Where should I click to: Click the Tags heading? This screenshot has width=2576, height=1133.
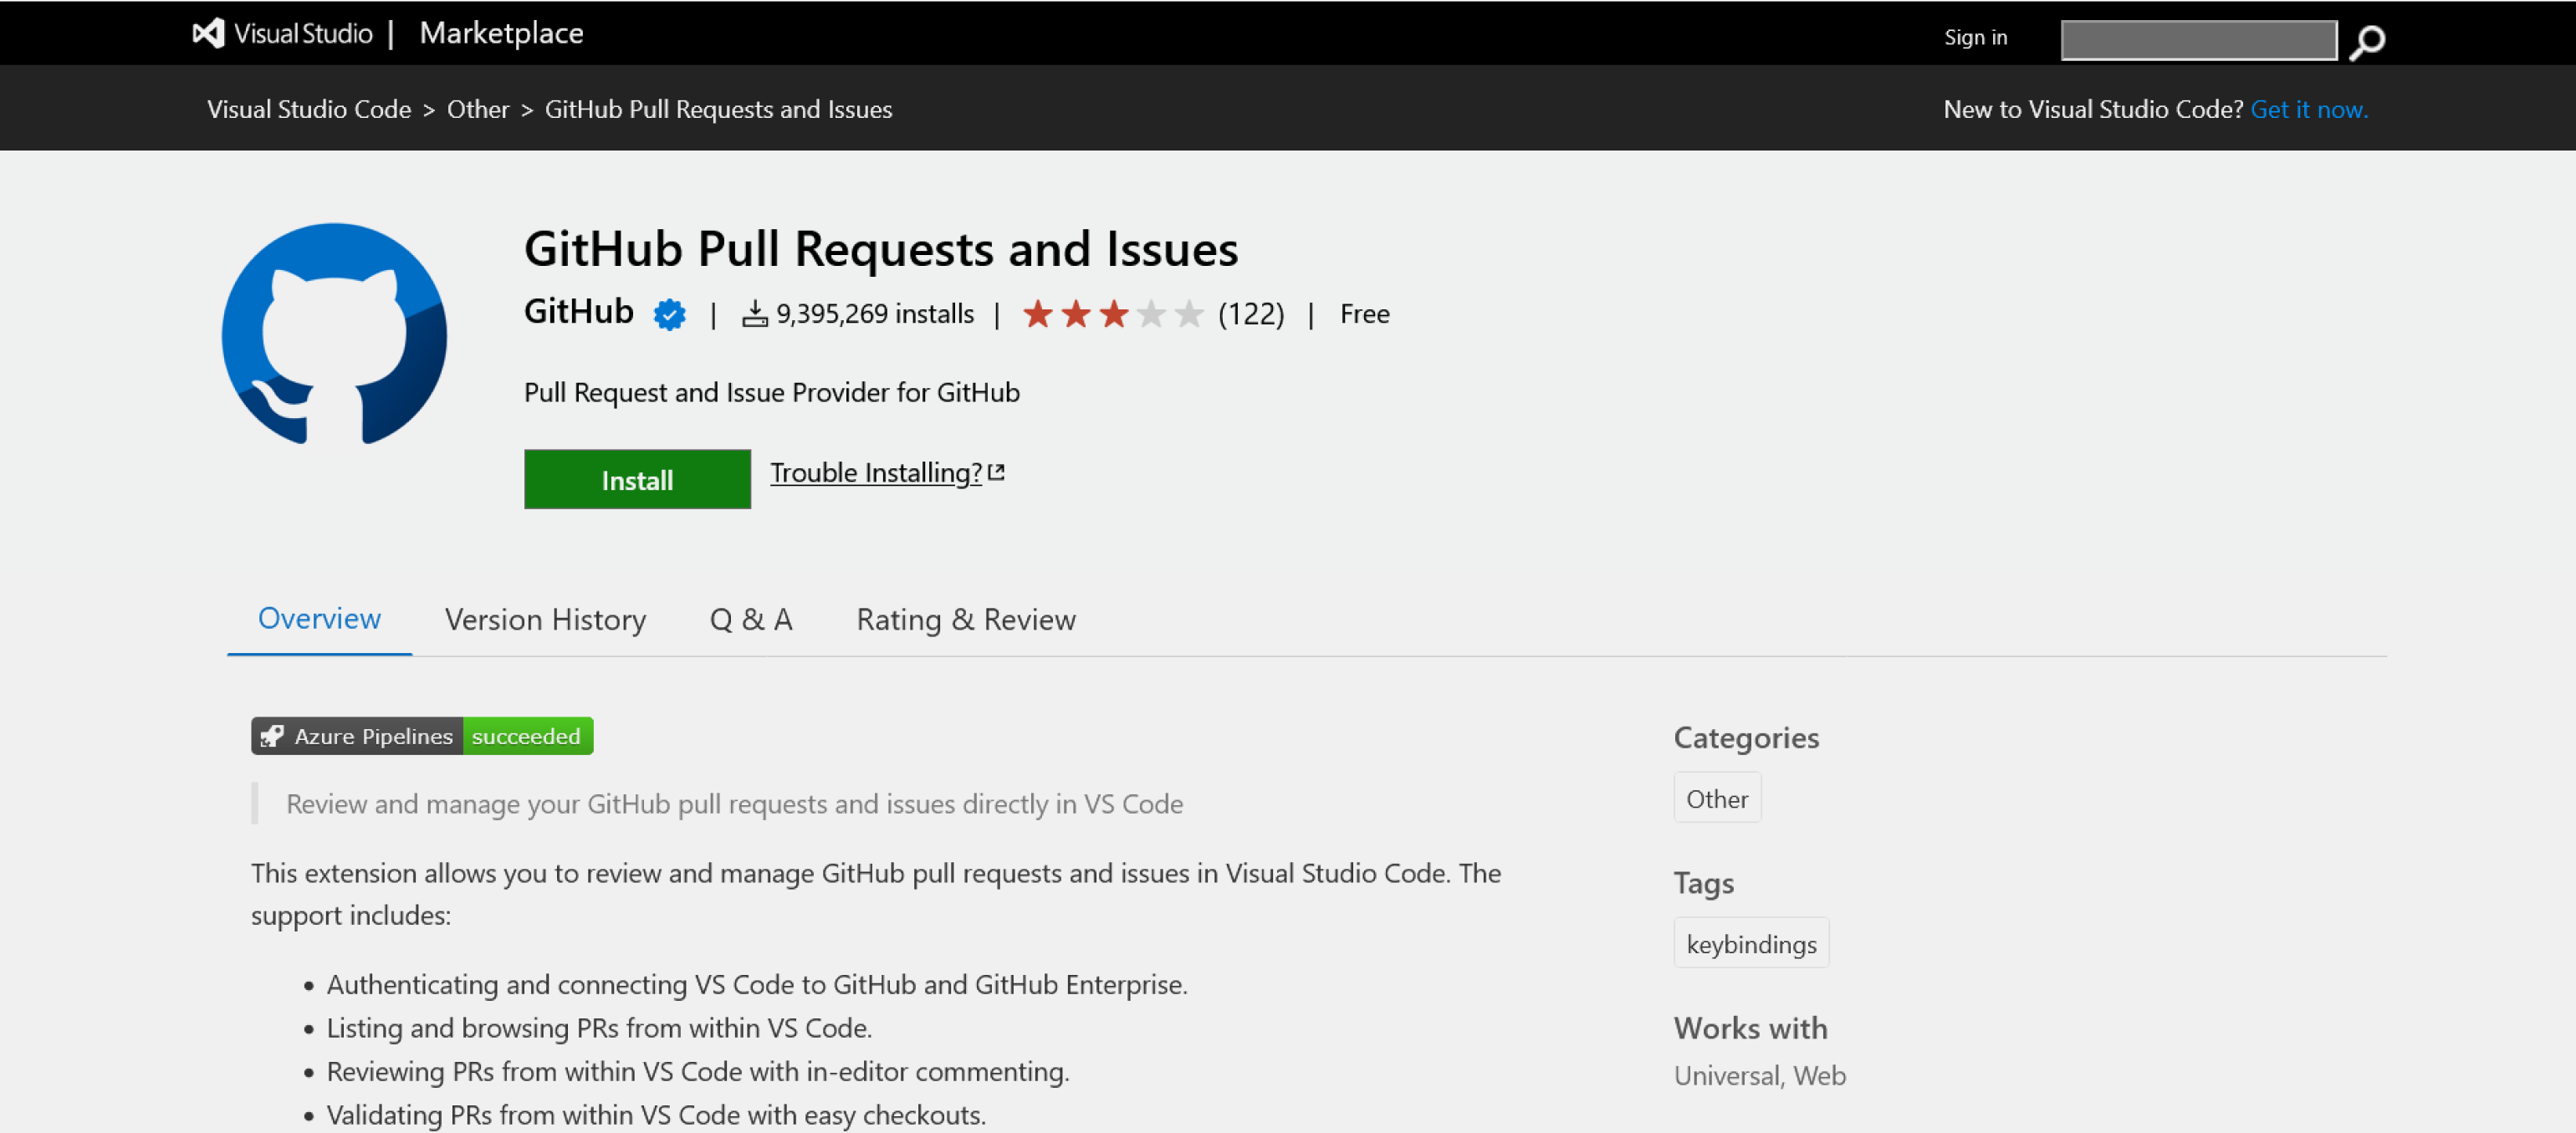click(x=1703, y=883)
